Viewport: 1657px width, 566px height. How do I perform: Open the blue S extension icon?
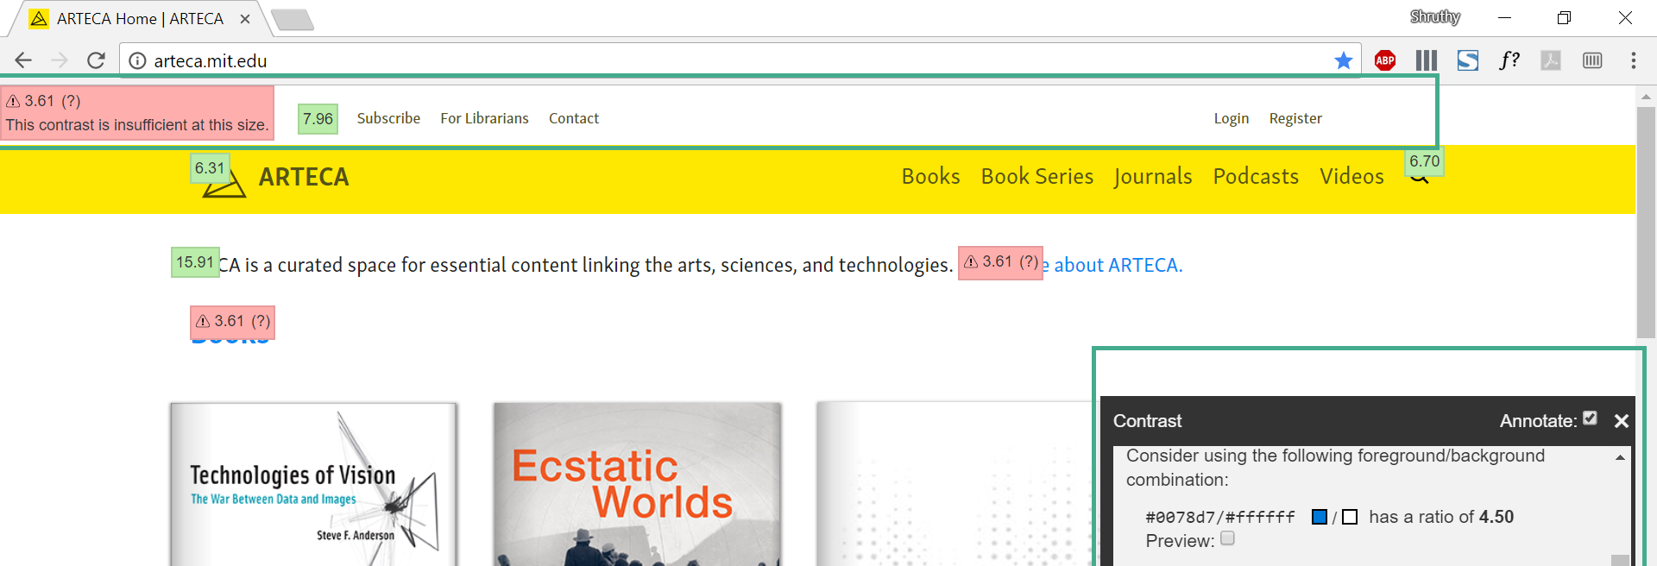pyautogui.click(x=1468, y=60)
